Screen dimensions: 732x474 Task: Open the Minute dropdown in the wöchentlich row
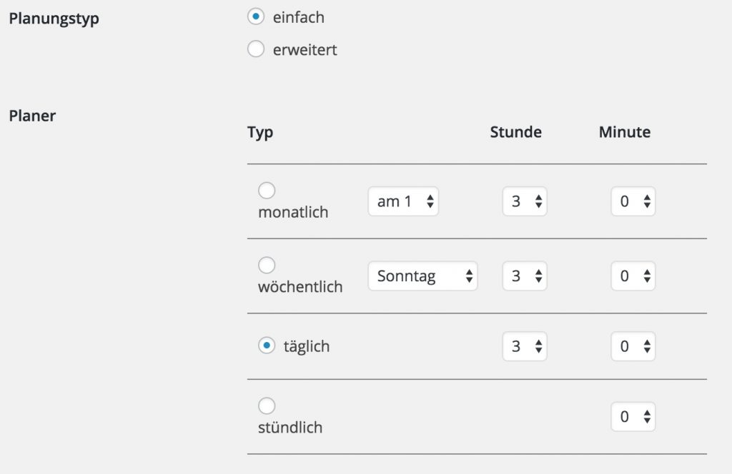click(x=633, y=276)
